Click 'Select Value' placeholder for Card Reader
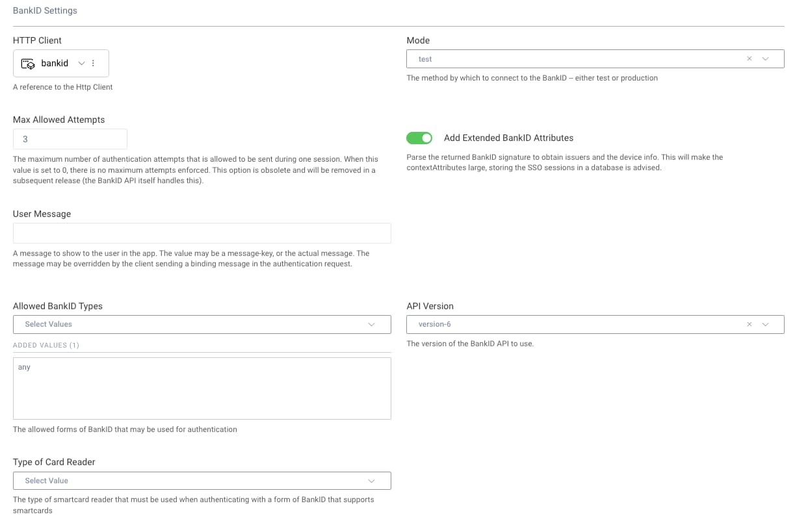The image size is (795, 521). [x=46, y=481]
